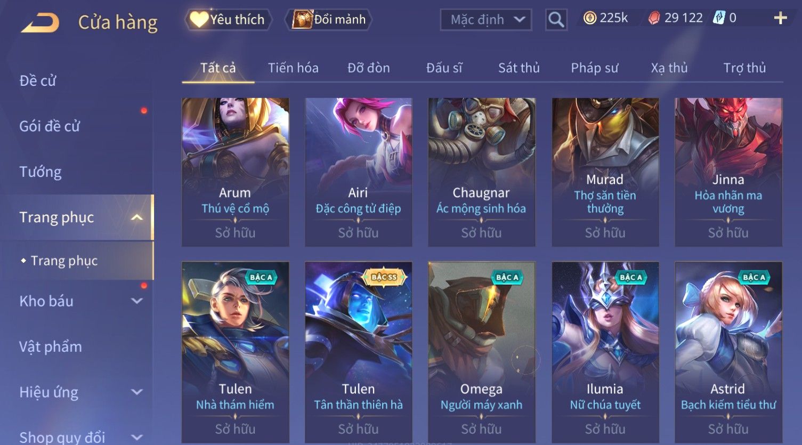The height and width of the screenshot is (445, 802).
Task: Select the Tiến hóa tab
Action: pos(293,68)
